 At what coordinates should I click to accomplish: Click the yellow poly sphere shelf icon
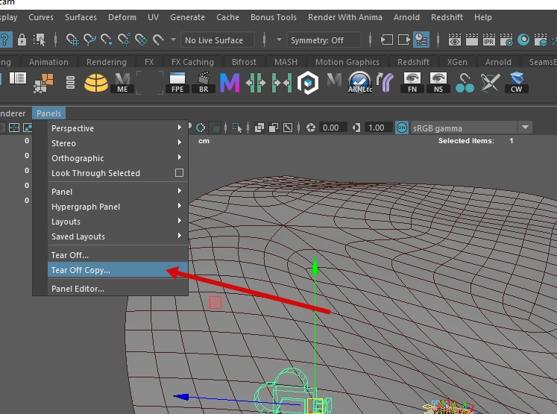click(95, 81)
